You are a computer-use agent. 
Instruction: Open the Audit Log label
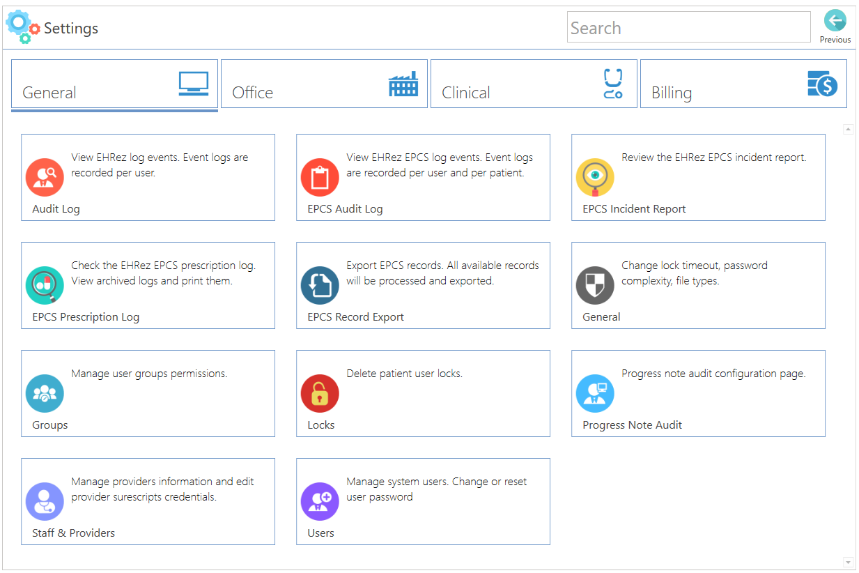56,209
